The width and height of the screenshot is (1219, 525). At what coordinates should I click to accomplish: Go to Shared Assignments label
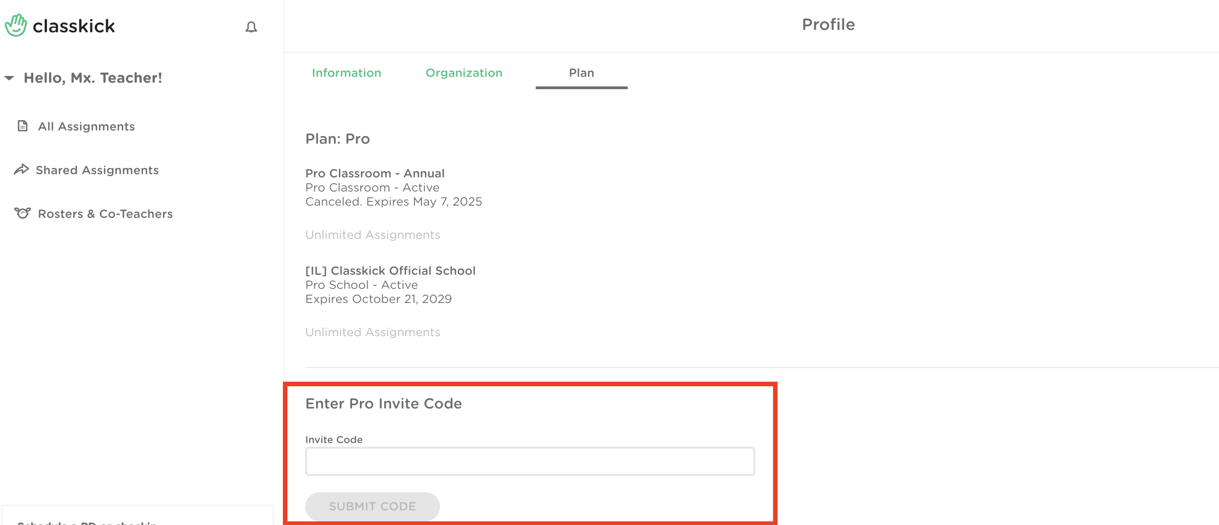pos(97,170)
